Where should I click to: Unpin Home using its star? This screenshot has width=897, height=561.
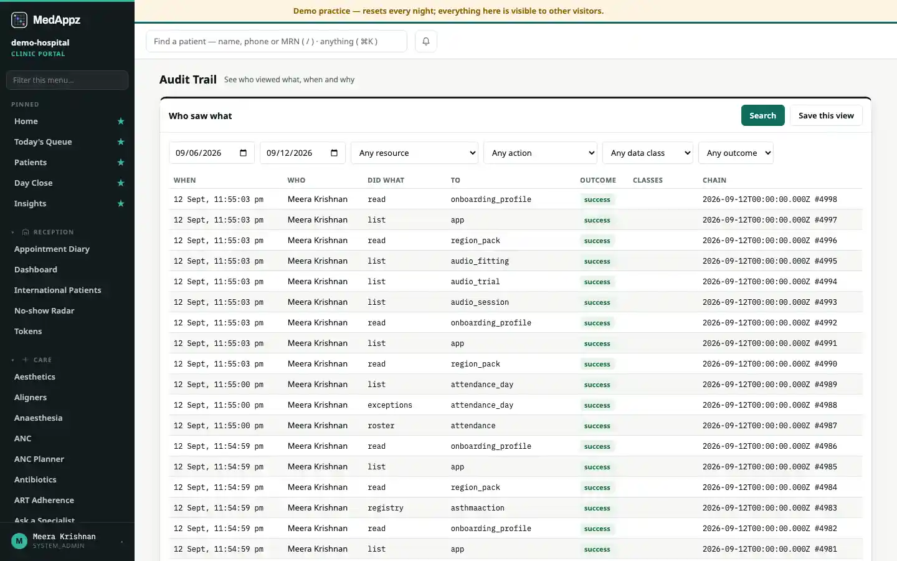click(121, 122)
